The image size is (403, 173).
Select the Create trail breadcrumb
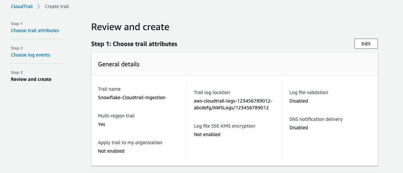(57, 6)
